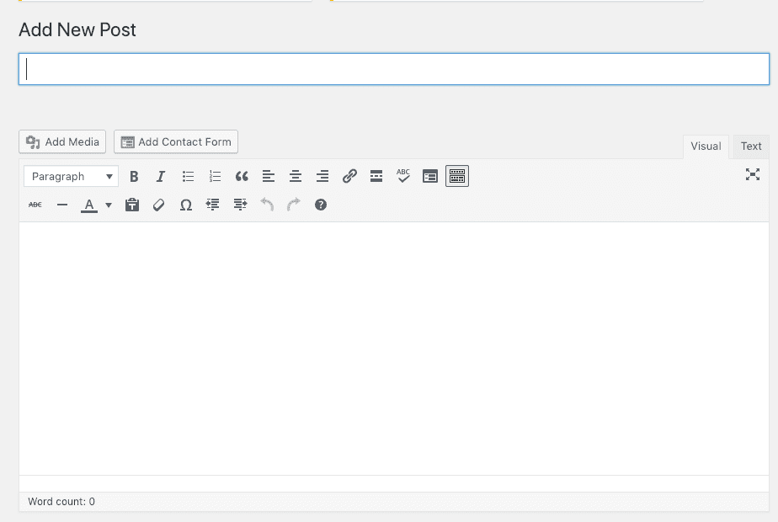The width and height of the screenshot is (778, 522).
Task: Clear formatting with the eraser icon
Action: 159,205
